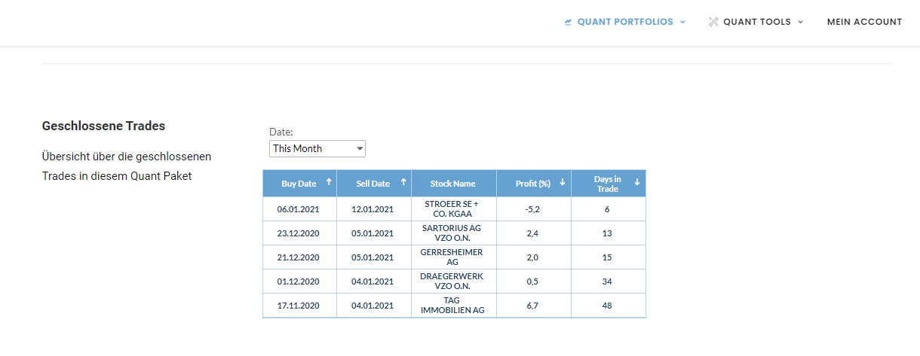
Task: Expand the Quant Portfolios chevron
Action: pyautogui.click(x=682, y=22)
